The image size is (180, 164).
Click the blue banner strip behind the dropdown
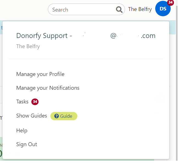coord(1,28)
